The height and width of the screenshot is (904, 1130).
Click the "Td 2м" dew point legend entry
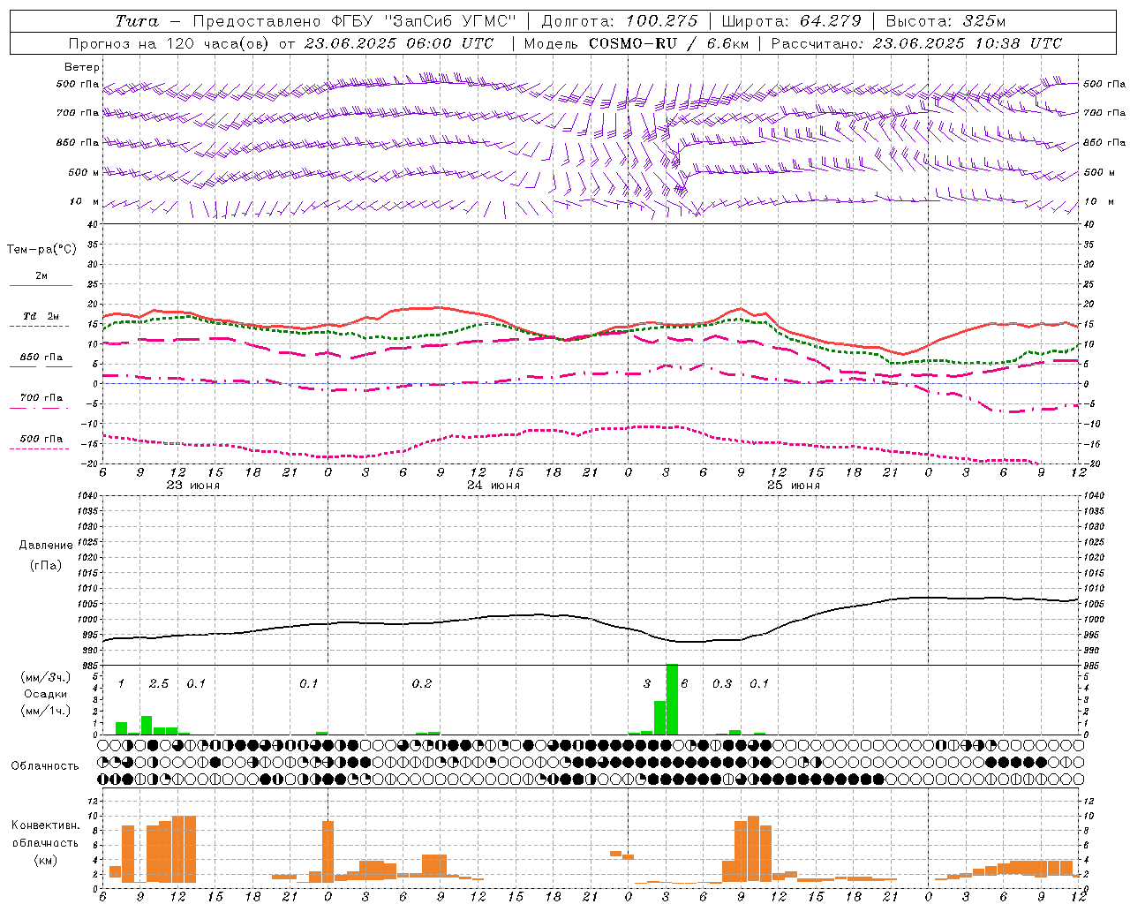coord(41,316)
